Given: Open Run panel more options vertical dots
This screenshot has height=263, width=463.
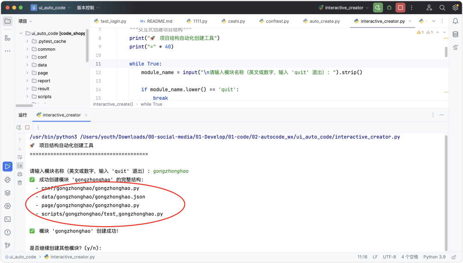Looking at the screenshot, I should [38, 128].
